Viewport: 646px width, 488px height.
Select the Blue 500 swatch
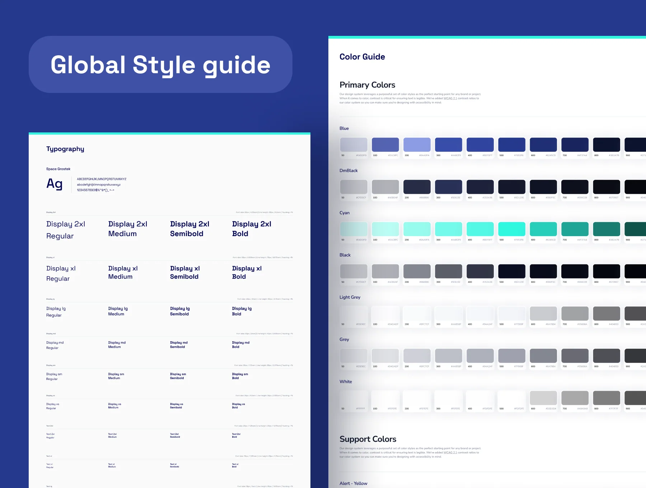[511, 145]
